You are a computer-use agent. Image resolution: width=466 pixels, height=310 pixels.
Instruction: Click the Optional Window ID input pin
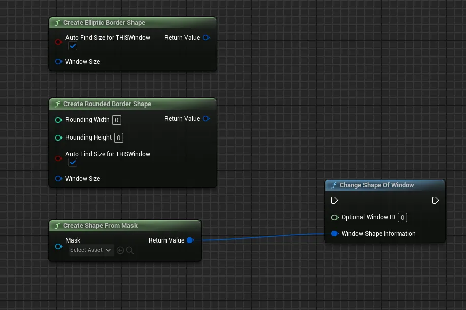pyautogui.click(x=335, y=217)
